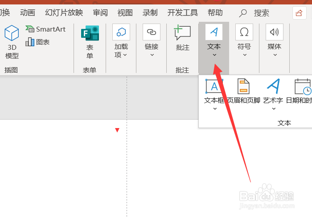Add a new comment (批注)
The height and width of the screenshot is (217, 312).
[182, 38]
